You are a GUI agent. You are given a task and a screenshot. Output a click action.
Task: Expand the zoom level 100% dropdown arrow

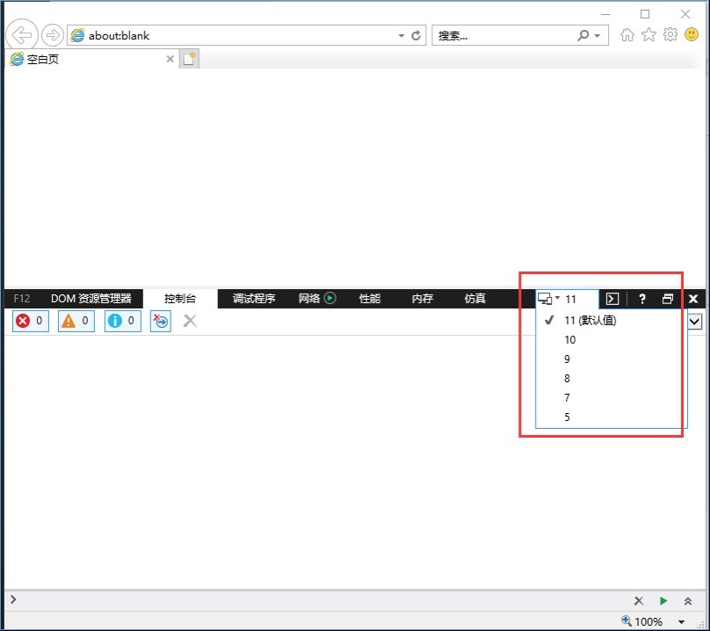[681, 622]
